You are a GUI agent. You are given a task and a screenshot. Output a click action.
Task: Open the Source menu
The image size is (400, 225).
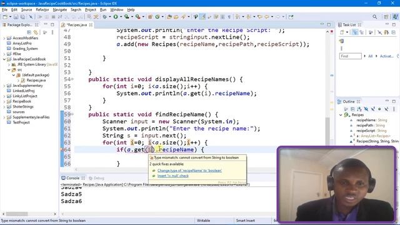(x=26, y=10)
